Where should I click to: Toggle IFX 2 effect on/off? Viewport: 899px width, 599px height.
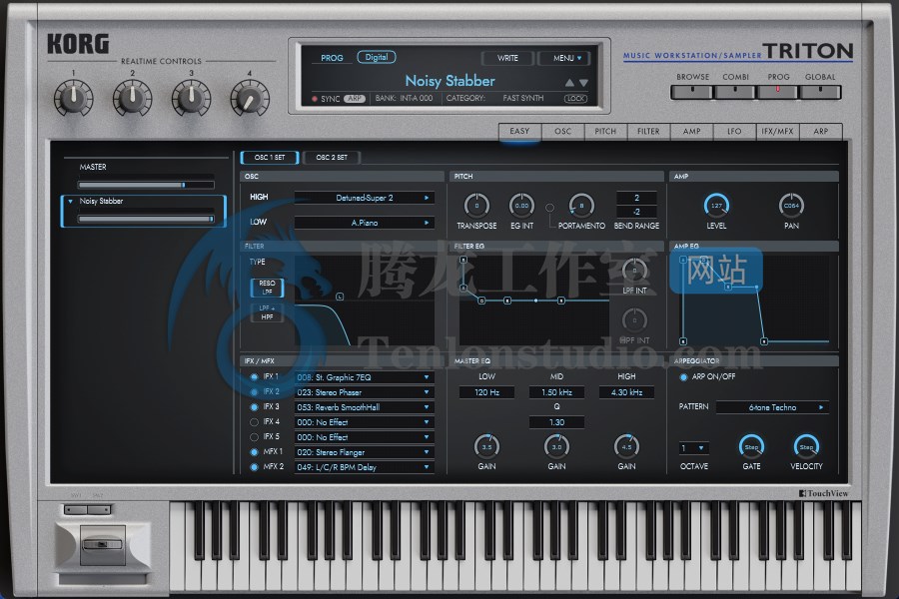click(x=254, y=392)
